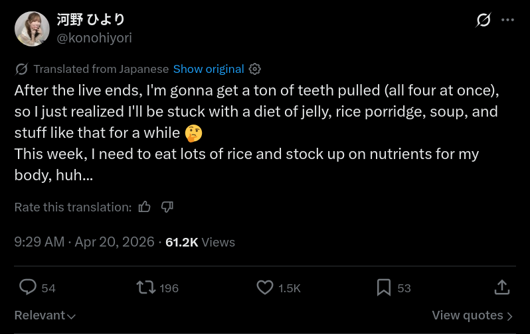Like the post with heart icon
Viewport: 530px width, 334px height.
[x=265, y=287]
